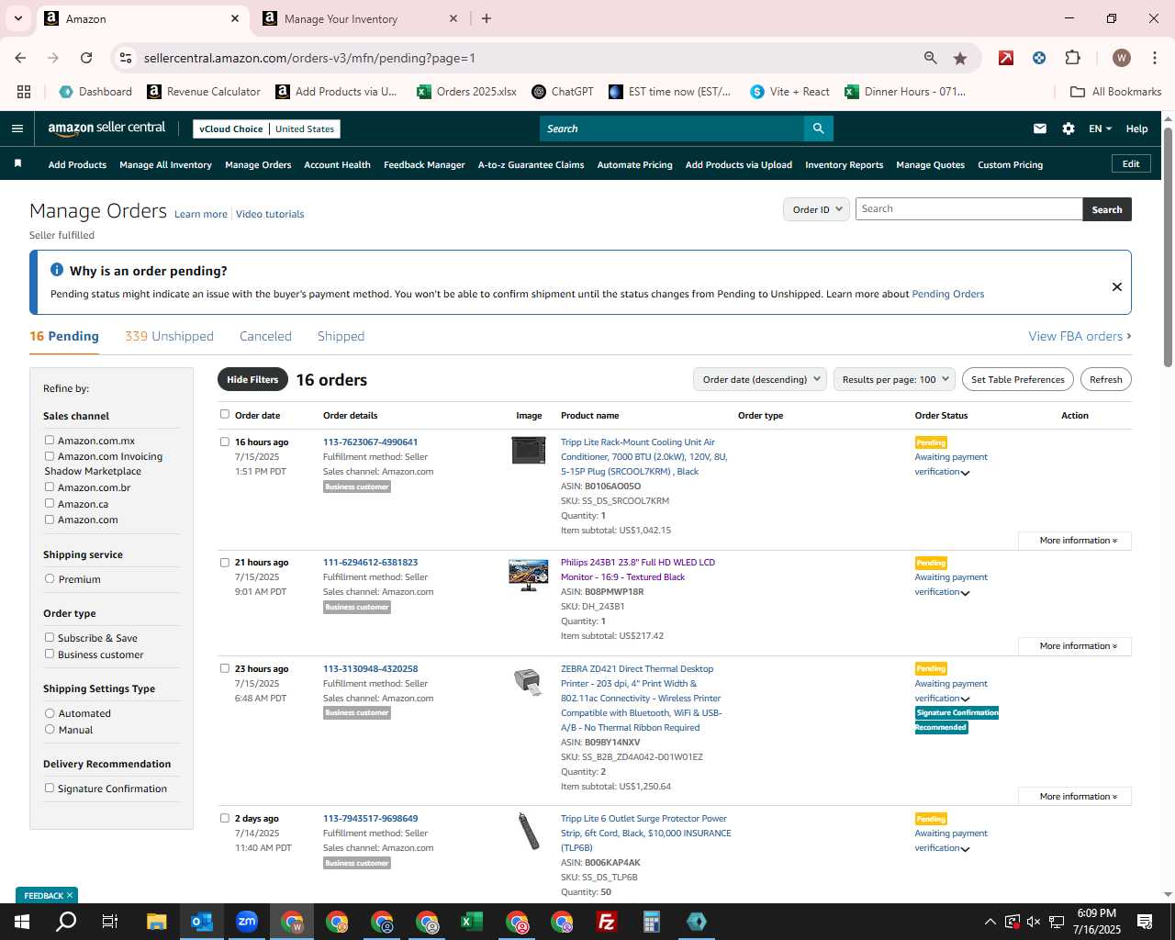The height and width of the screenshot is (940, 1175).
Task: Open Automate Pricing menu item
Action: tap(634, 165)
